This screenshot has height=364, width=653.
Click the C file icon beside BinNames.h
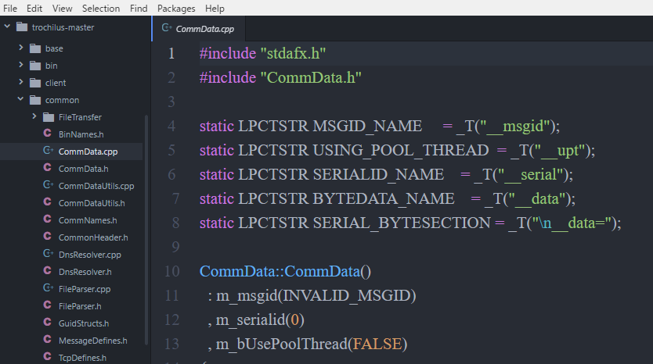[x=48, y=134]
